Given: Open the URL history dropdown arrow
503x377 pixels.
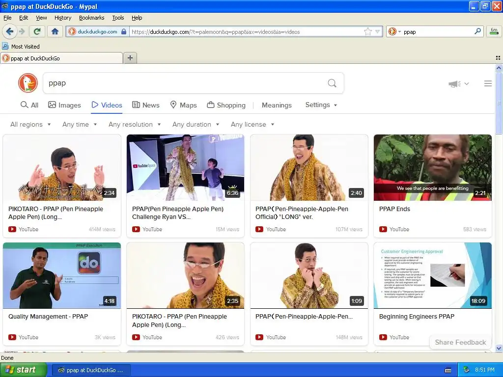Looking at the screenshot, I should [378, 31].
